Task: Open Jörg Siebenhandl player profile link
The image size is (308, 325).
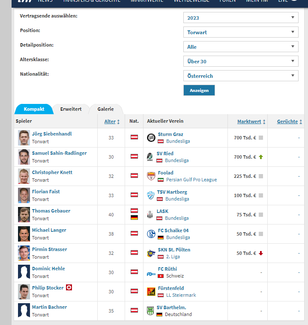Action: (52, 134)
